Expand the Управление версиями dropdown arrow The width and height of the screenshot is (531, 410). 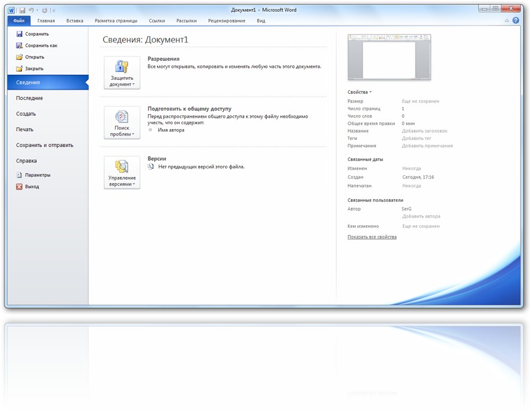pos(134,184)
